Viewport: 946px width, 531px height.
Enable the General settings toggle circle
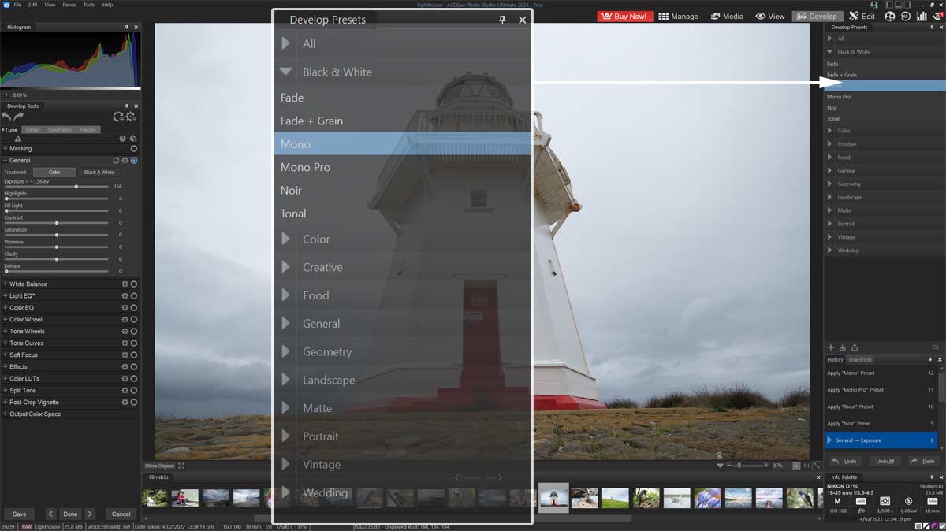point(134,160)
